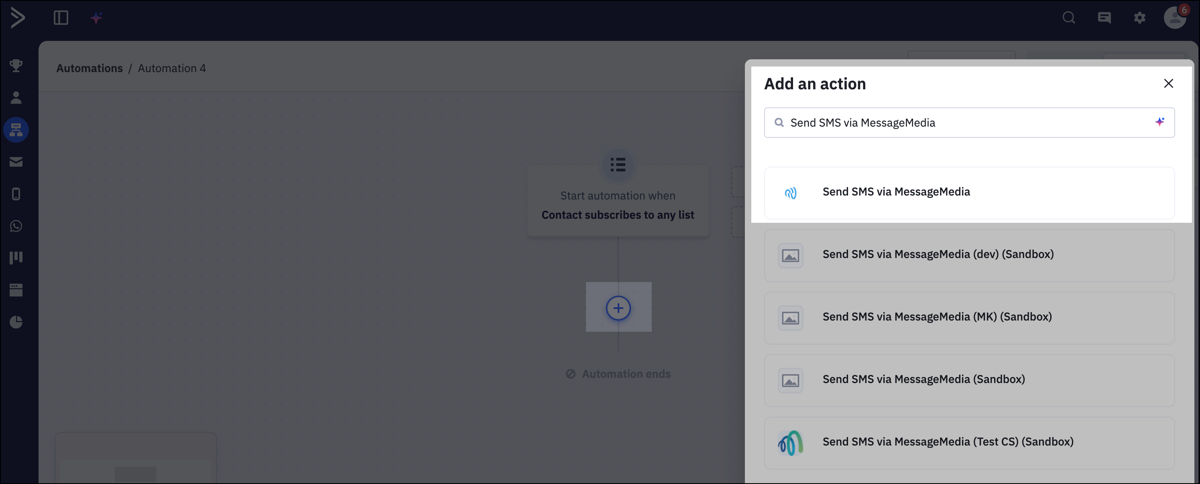
Task: Click the Add an action heading
Action: click(x=815, y=84)
